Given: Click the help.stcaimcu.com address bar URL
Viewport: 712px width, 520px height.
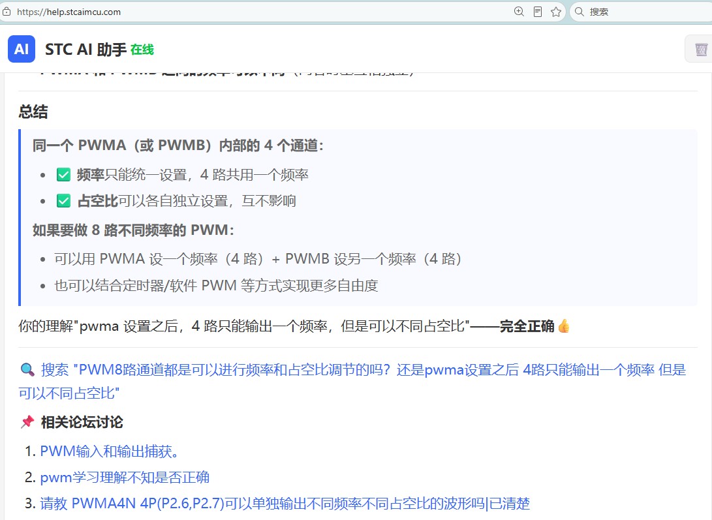Looking at the screenshot, I should click(69, 12).
